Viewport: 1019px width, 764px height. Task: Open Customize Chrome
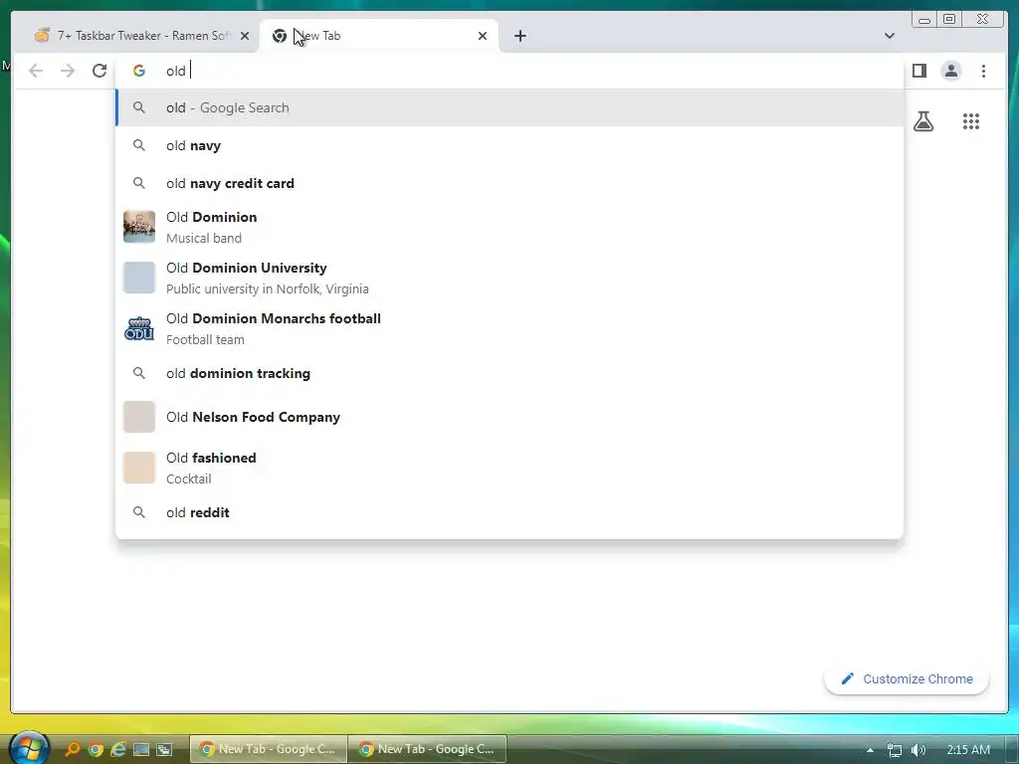(907, 678)
